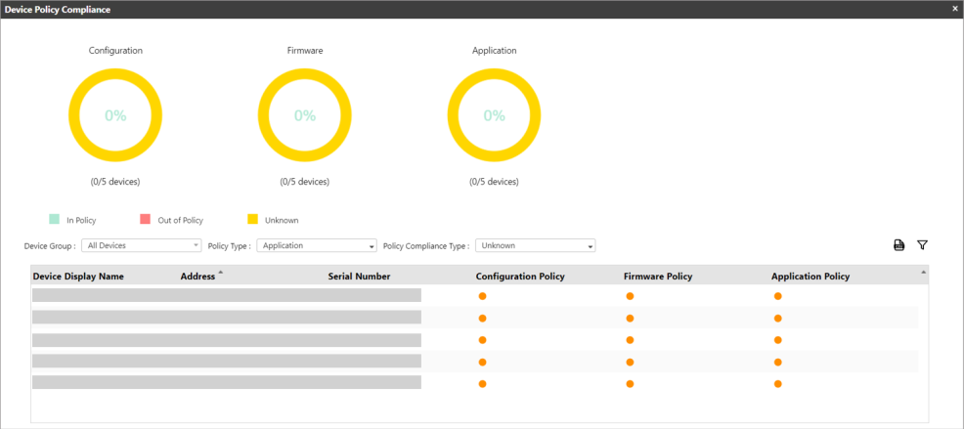The height and width of the screenshot is (429, 964).
Task: Click the last row Configuration Policy status dot
Action: (482, 383)
